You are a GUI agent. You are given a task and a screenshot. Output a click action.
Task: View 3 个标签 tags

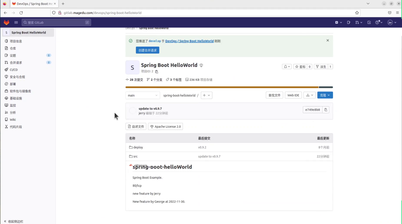[174, 80]
